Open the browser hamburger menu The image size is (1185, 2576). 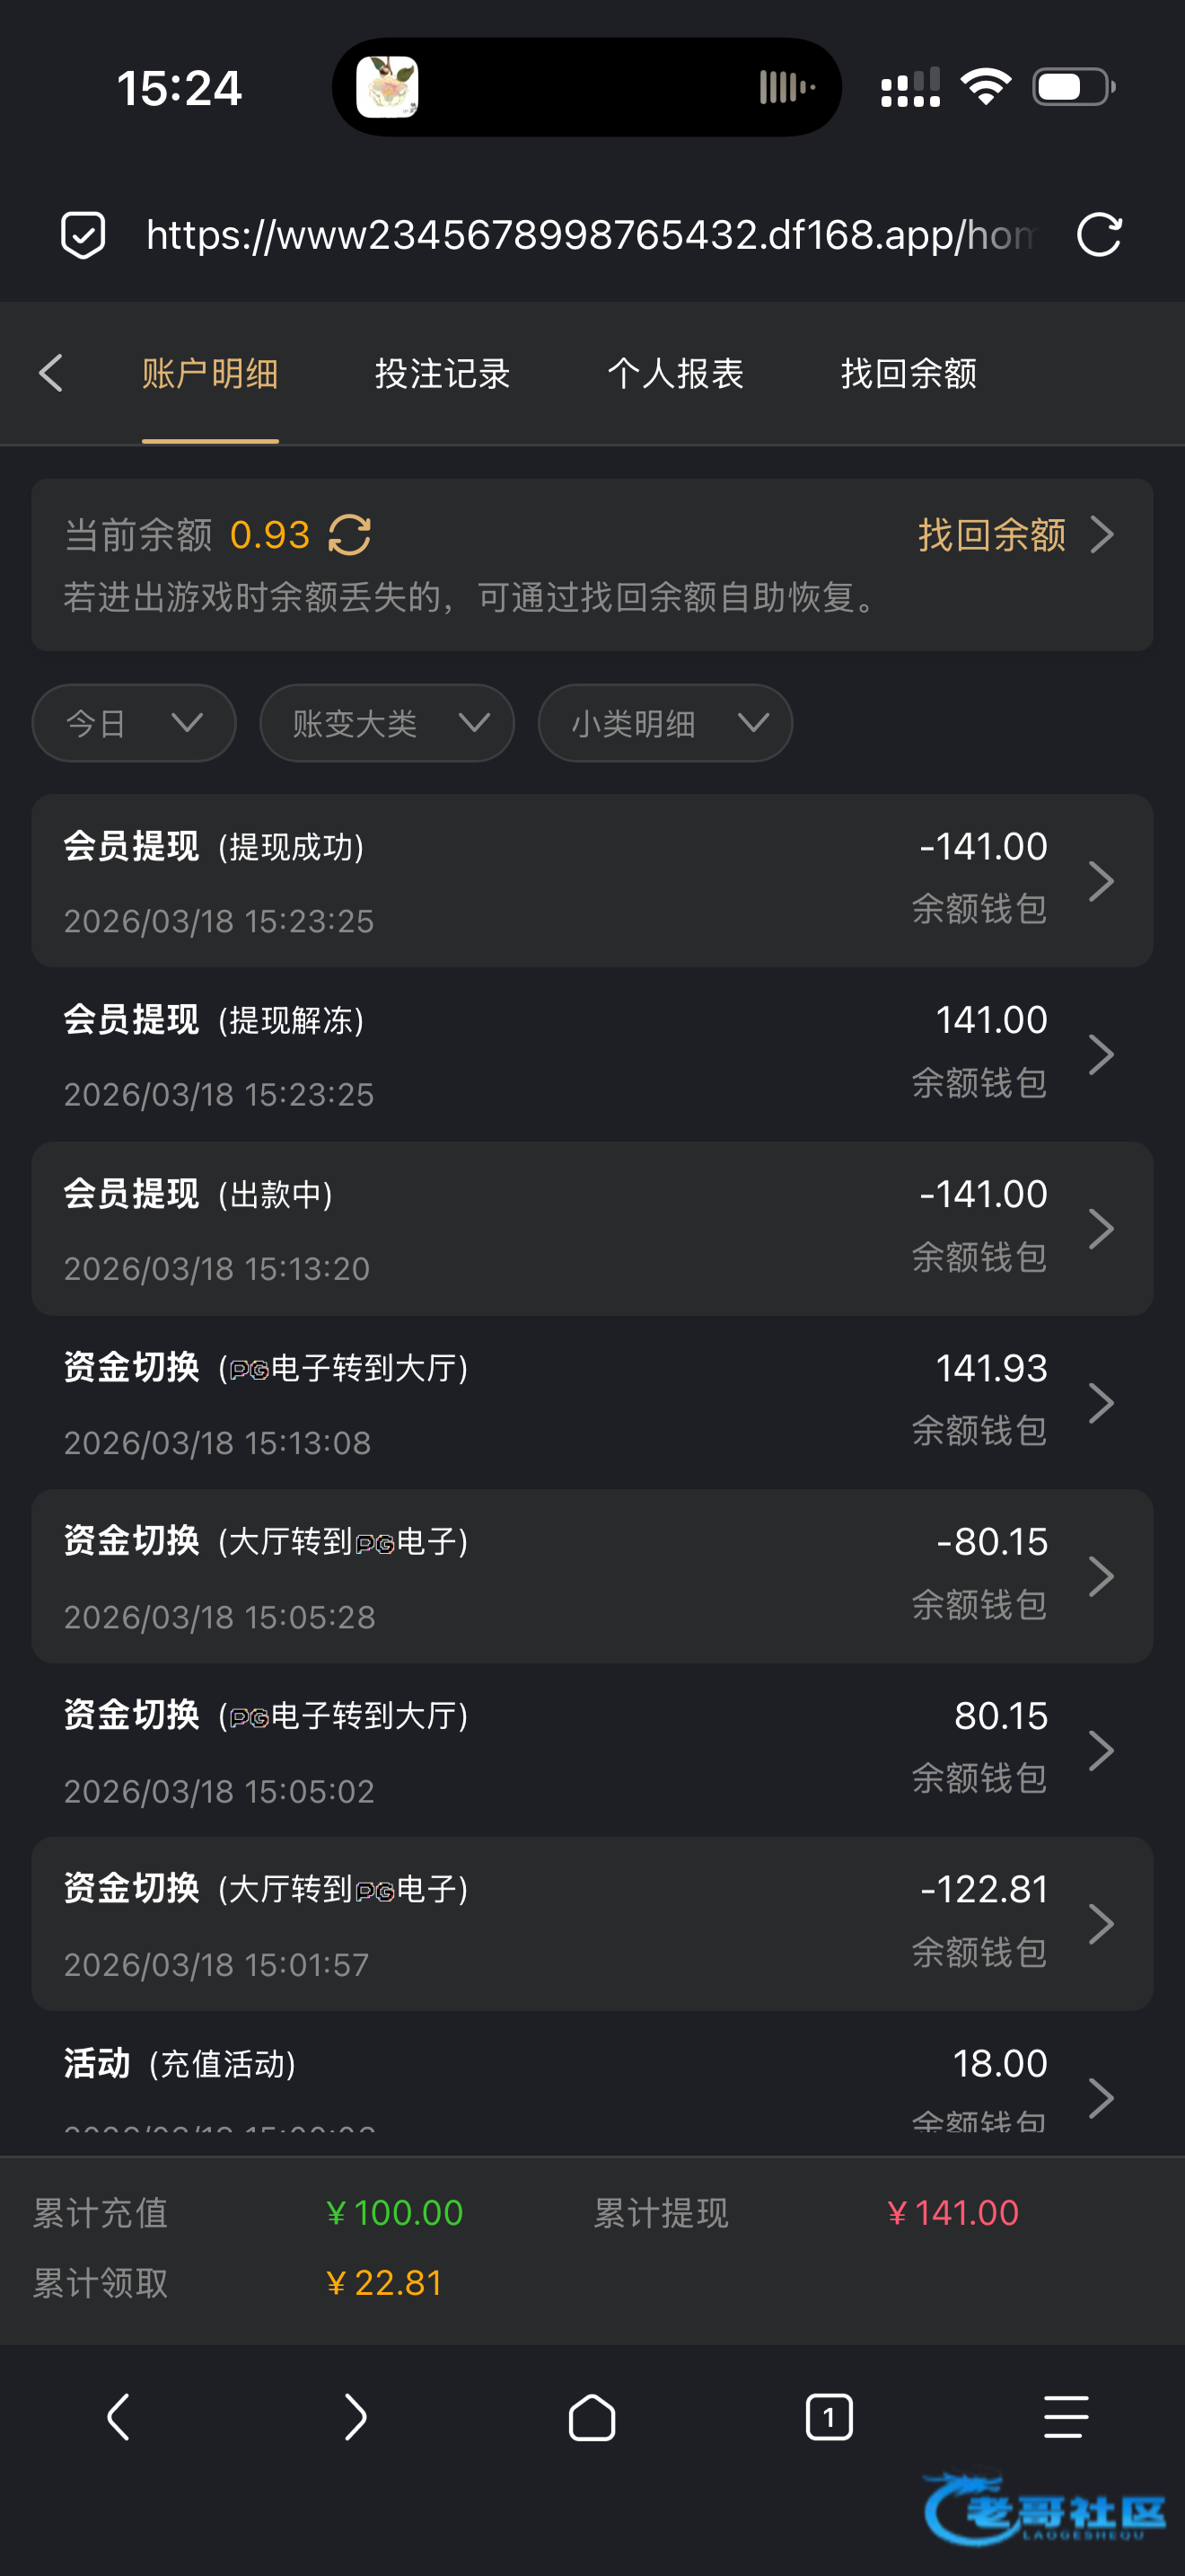[1065, 2418]
